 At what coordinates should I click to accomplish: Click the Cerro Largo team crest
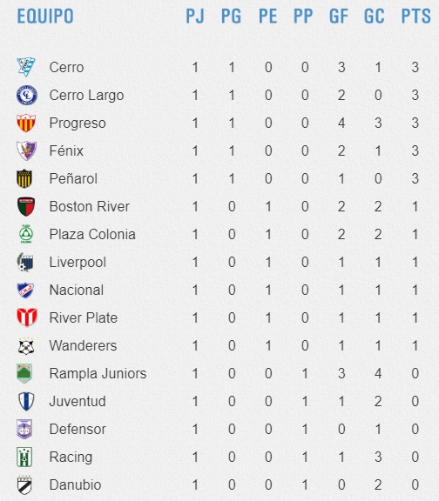[x=26, y=95]
